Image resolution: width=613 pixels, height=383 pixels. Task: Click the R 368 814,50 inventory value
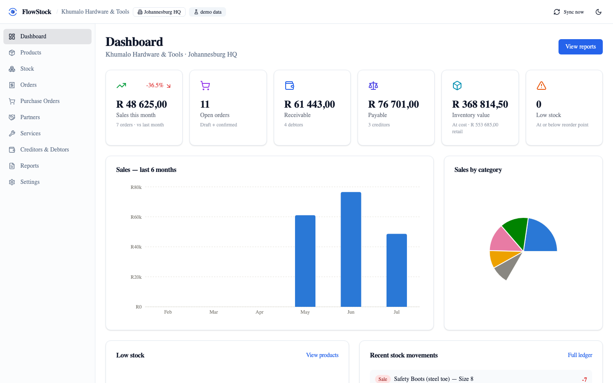[x=480, y=104]
